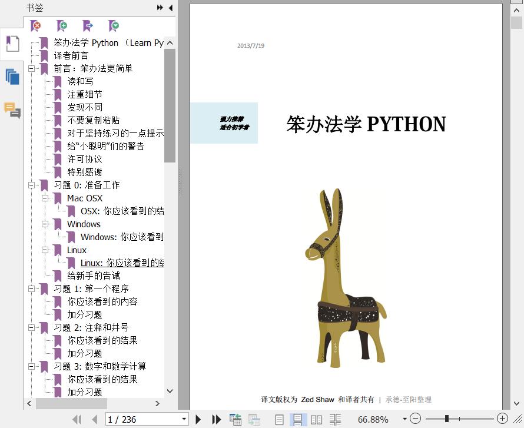
Task: Click the bookmark icon beside 习题 0: 准备工作
Action: [44, 185]
